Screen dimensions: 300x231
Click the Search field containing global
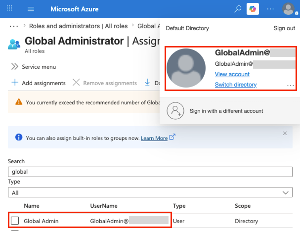[x=150, y=172]
